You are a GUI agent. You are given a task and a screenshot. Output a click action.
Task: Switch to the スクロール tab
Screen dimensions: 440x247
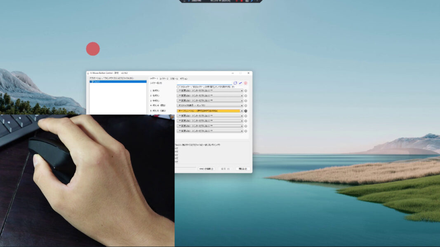(x=174, y=79)
